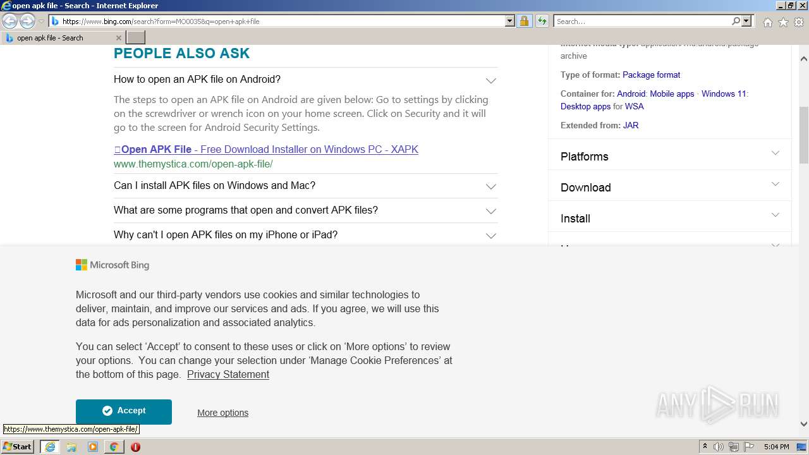Open the address bar history dropdown arrow

point(510,21)
